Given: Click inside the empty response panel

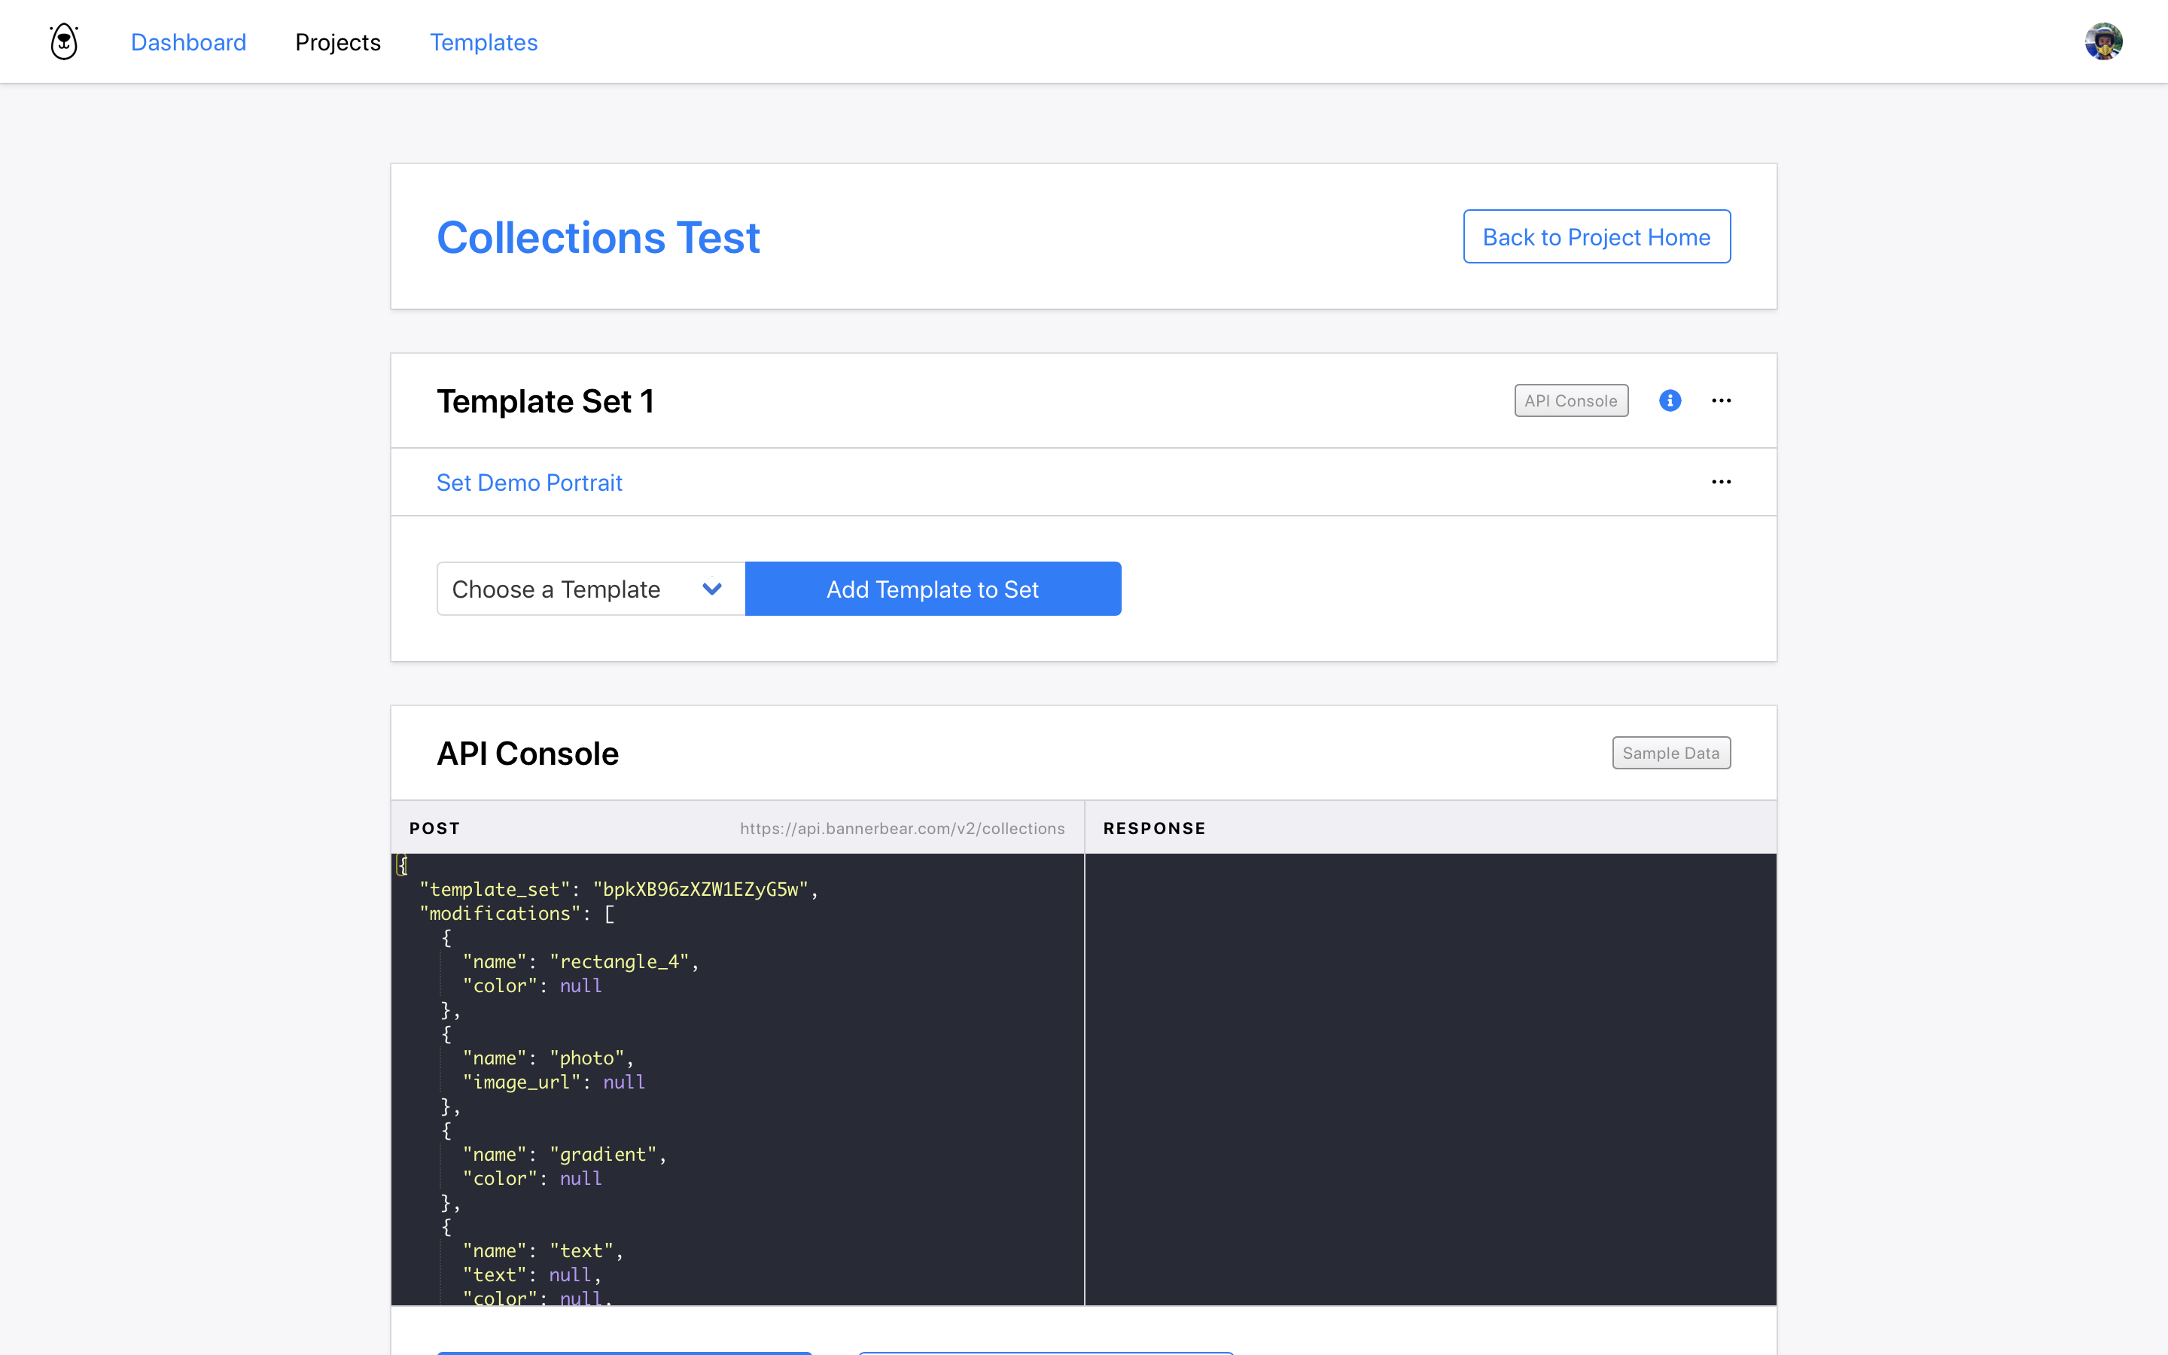Looking at the screenshot, I should click(1431, 1079).
